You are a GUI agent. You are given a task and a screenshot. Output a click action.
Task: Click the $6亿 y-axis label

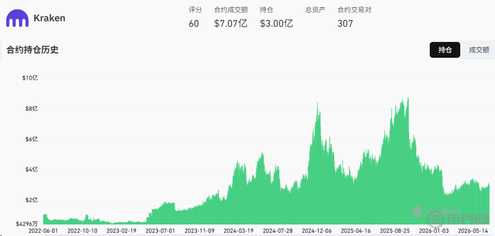(x=32, y=139)
